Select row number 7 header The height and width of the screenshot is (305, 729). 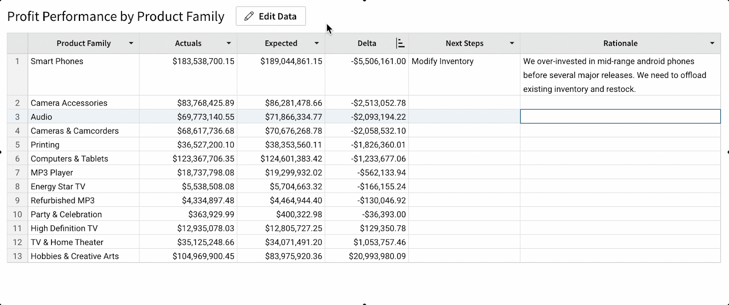tap(17, 173)
